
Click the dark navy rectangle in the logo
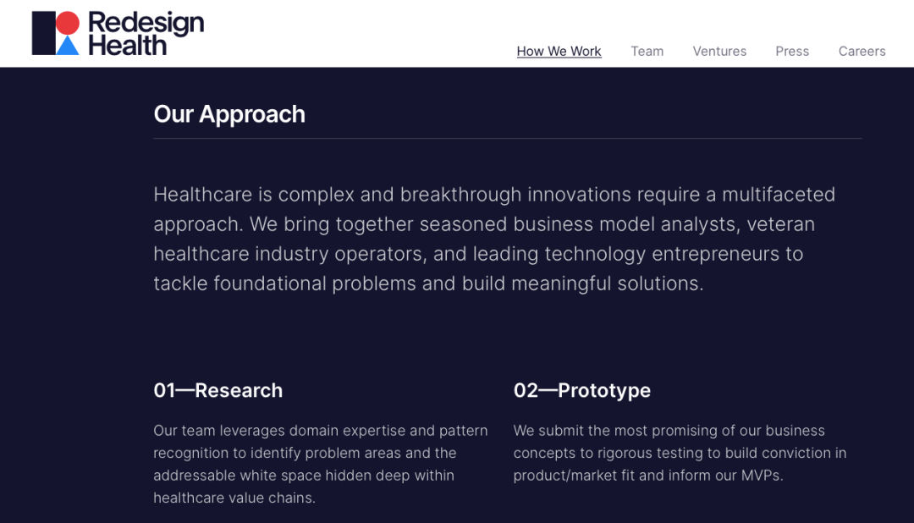point(42,34)
